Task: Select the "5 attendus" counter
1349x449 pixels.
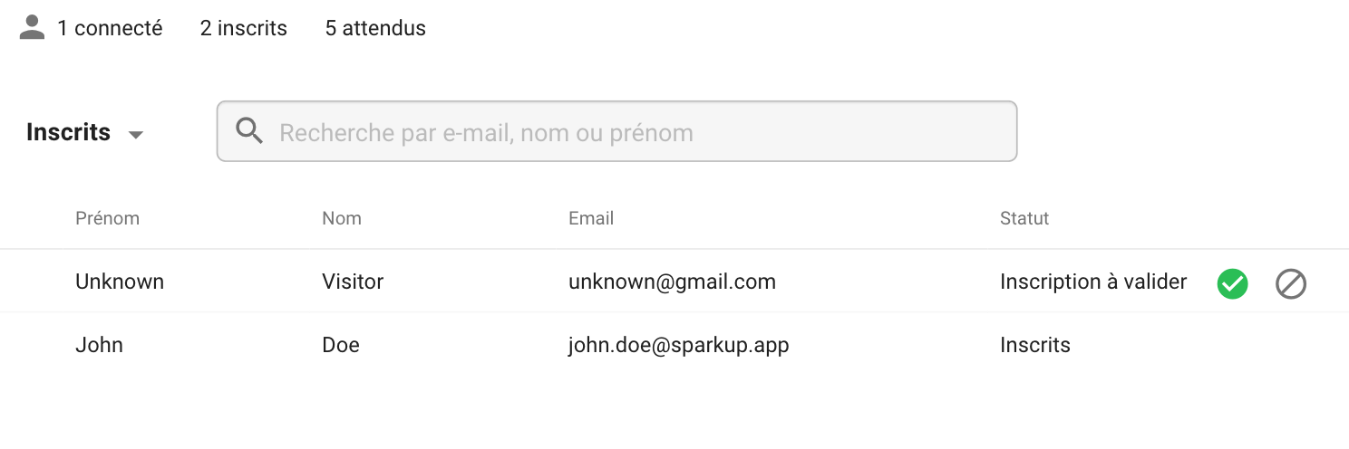Action: click(x=375, y=28)
